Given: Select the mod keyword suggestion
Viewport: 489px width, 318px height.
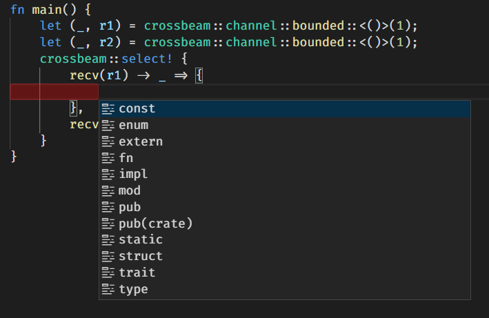Looking at the screenshot, I should point(285,191).
